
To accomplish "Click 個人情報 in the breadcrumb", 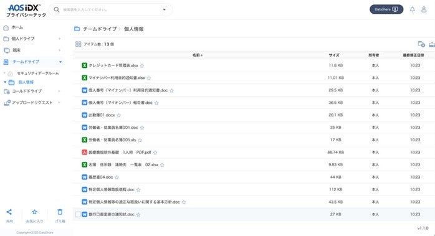I will (134, 29).
